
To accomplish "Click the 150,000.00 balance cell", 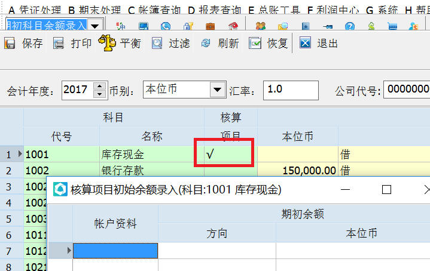I will (298, 170).
